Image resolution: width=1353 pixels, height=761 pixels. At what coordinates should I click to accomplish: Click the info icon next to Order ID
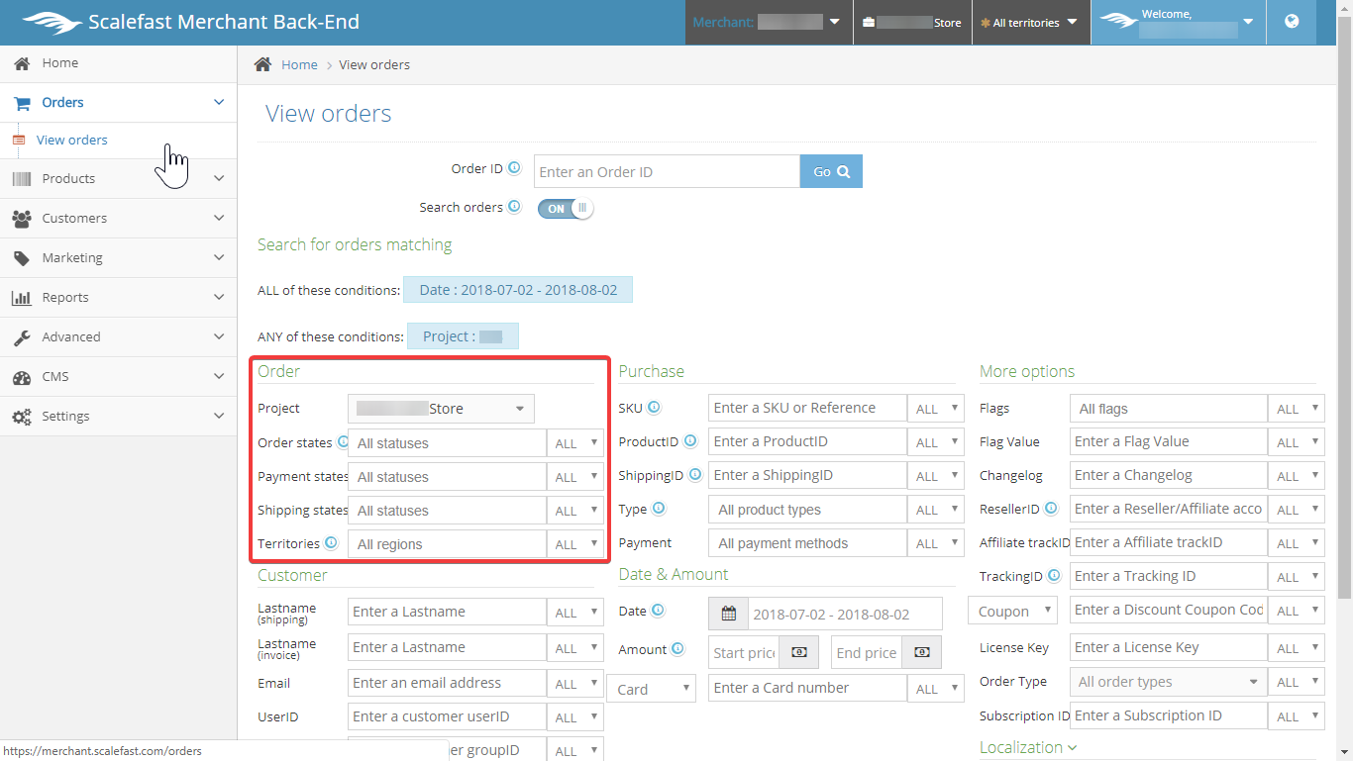click(514, 168)
